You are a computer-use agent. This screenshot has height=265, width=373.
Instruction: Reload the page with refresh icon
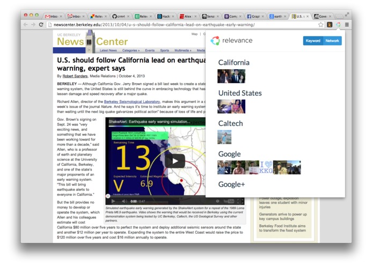41,25
